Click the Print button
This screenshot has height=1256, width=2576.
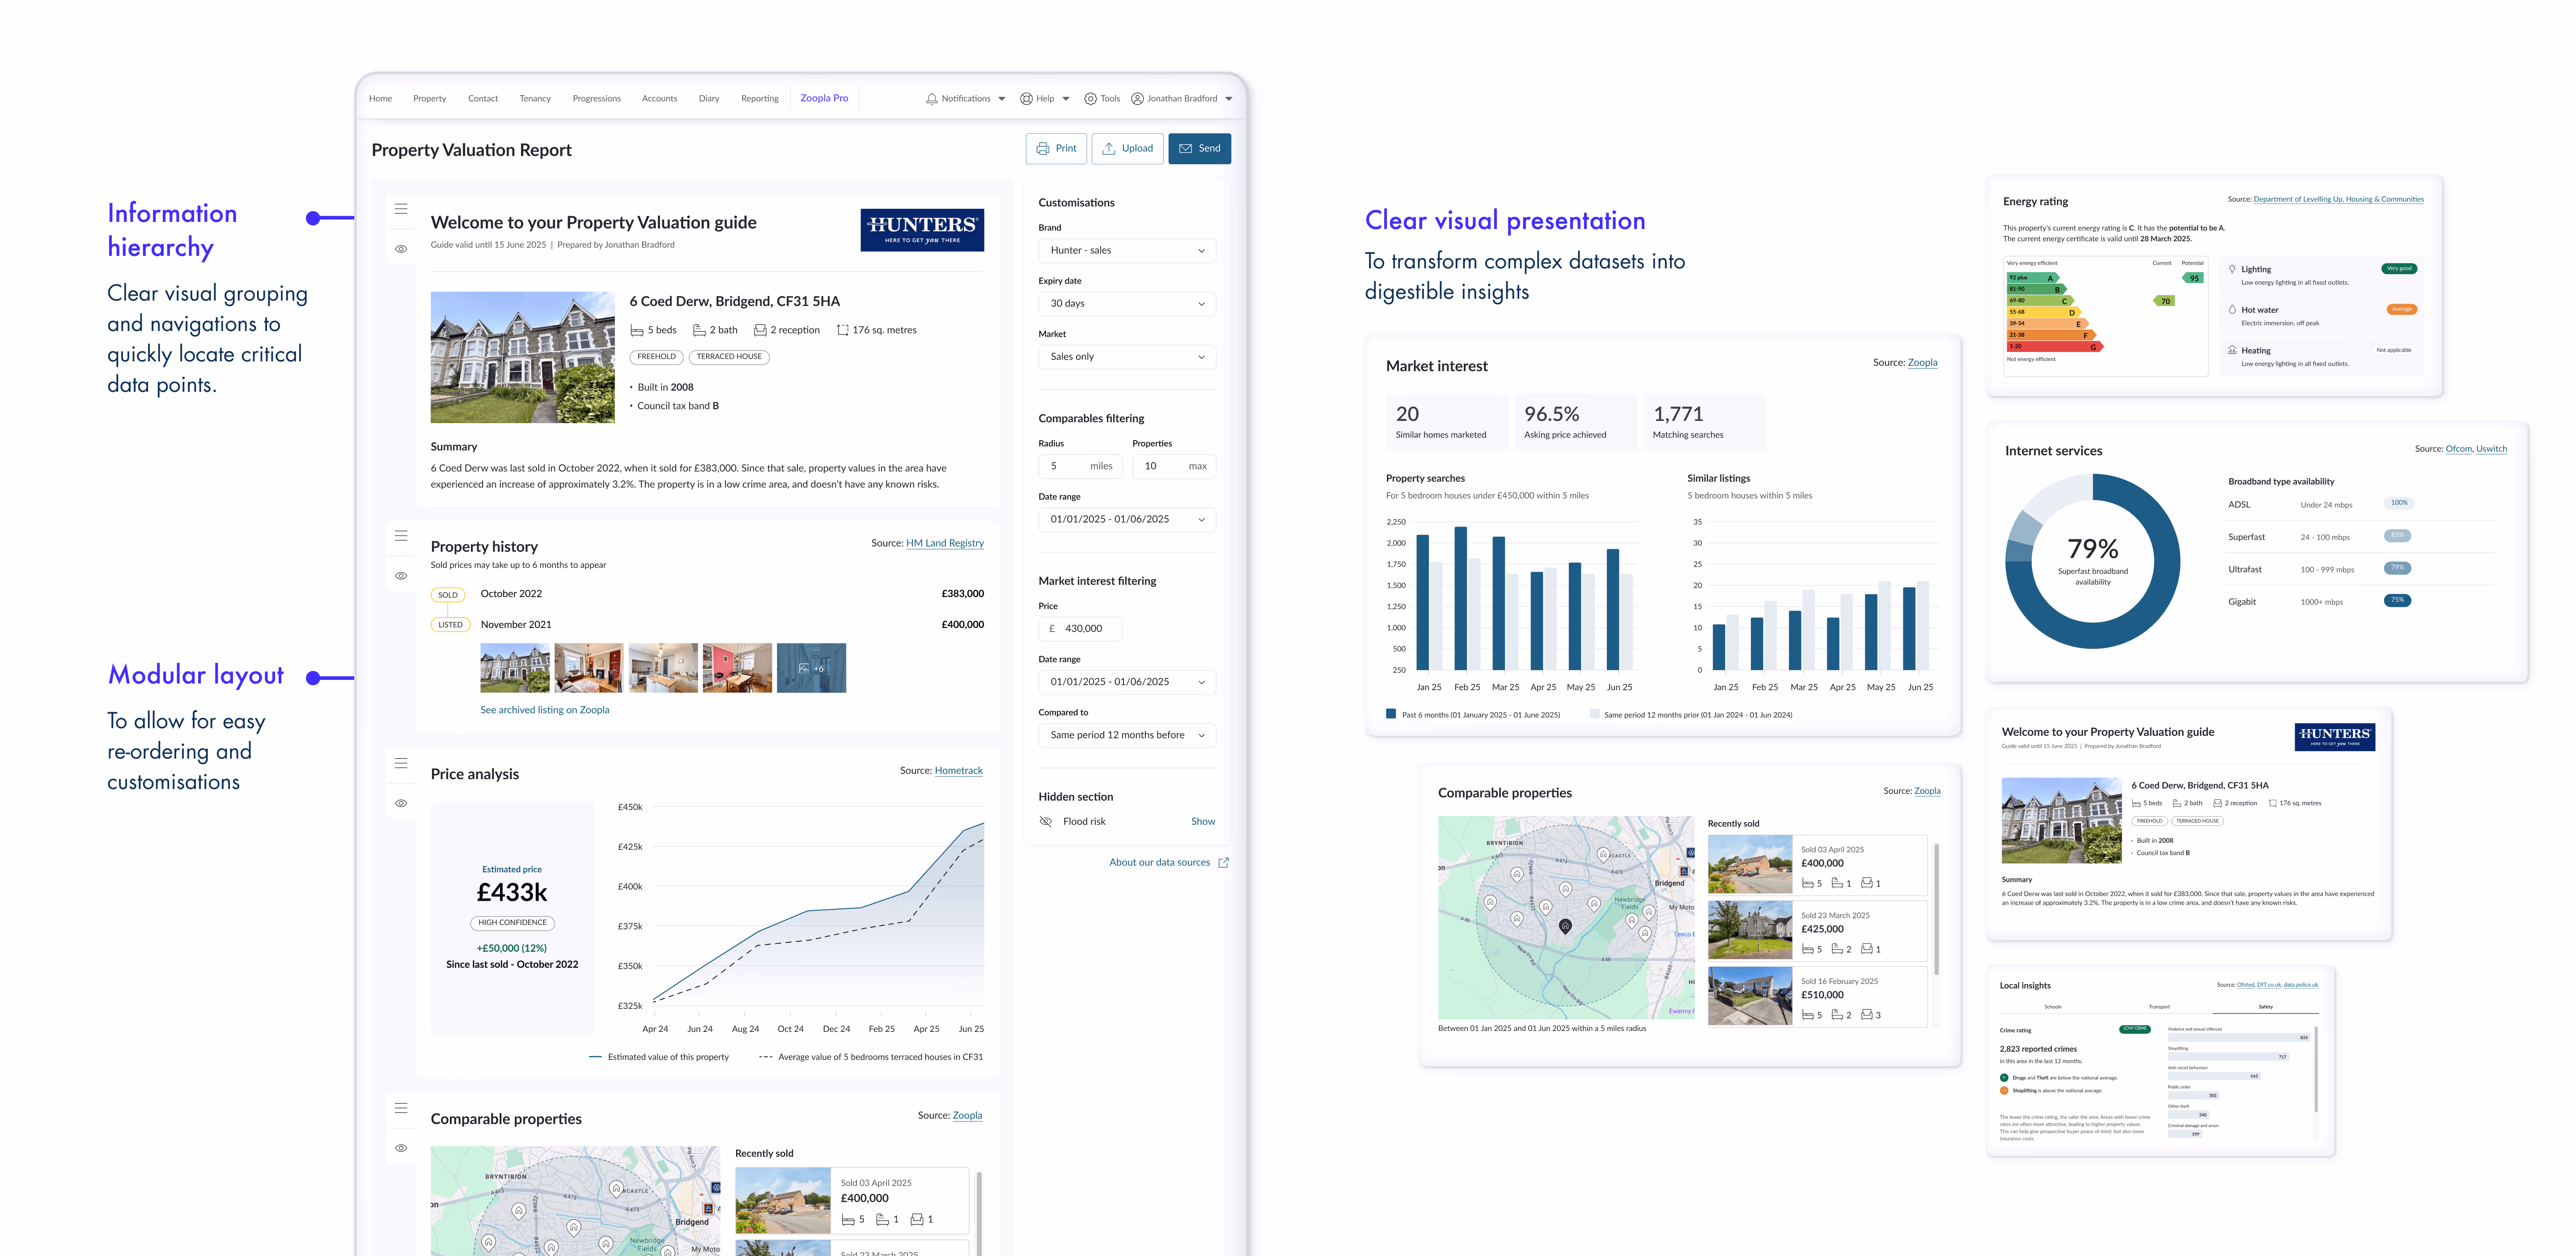click(1056, 148)
